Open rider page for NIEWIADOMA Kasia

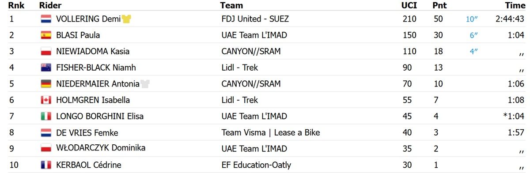click(93, 51)
